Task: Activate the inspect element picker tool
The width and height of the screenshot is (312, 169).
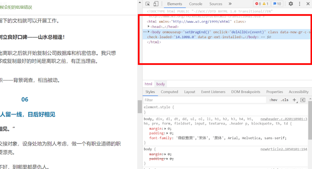Action: click(148, 4)
